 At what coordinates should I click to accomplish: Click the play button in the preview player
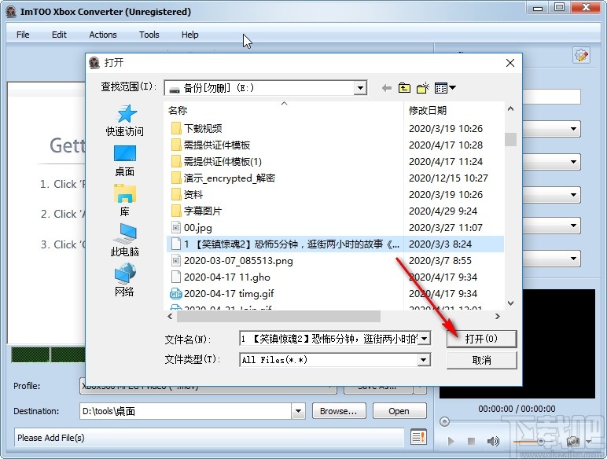click(451, 441)
